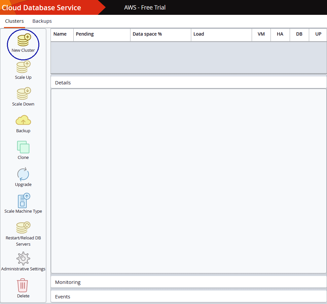The width and height of the screenshot is (327, 304).
Task: Select the Clusters tab
Action: click(15, 21)
